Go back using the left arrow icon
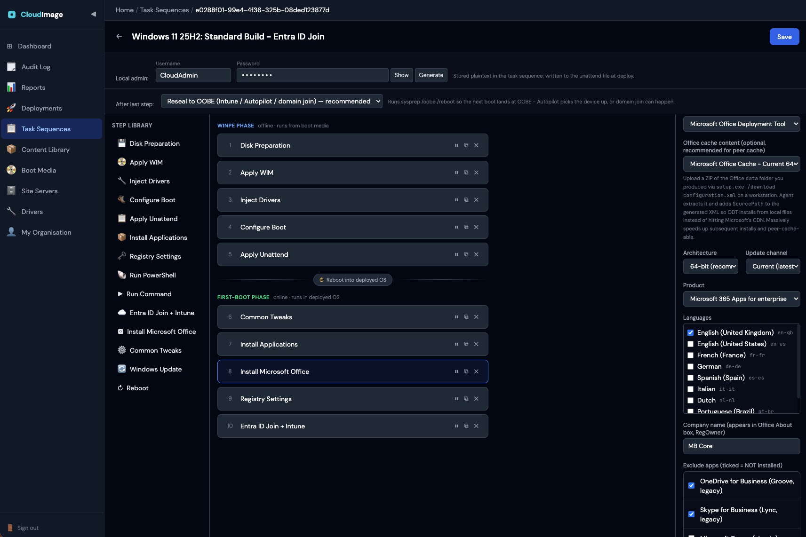Screen dimensions: 806x537 tap(119, 36)
